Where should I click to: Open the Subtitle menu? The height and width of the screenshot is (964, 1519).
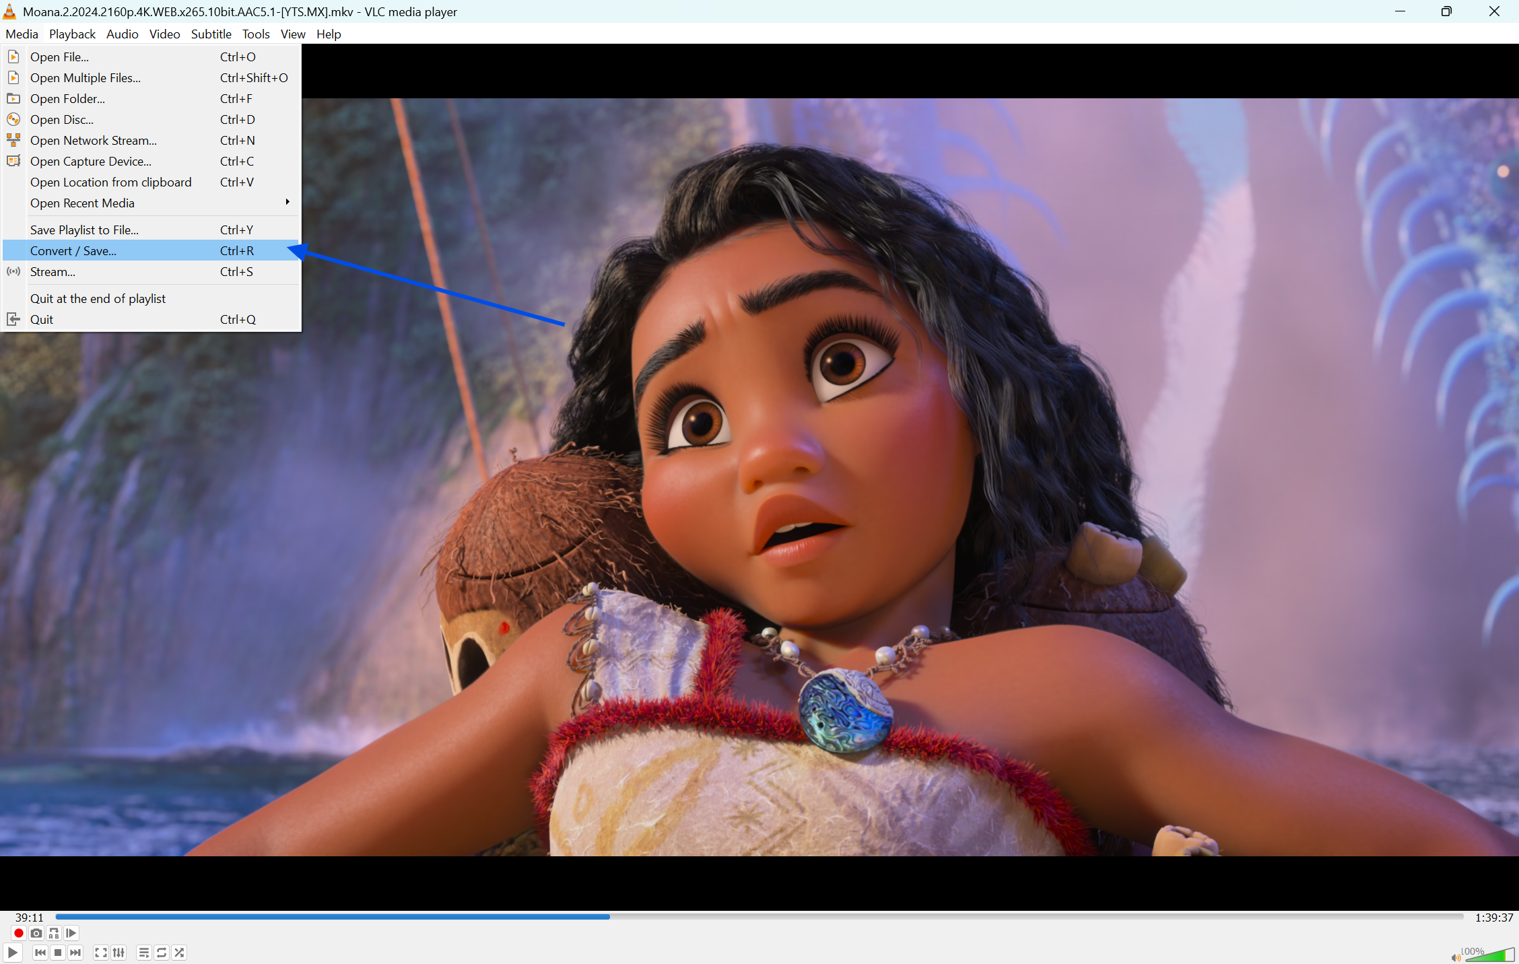(x=211, y=34)
